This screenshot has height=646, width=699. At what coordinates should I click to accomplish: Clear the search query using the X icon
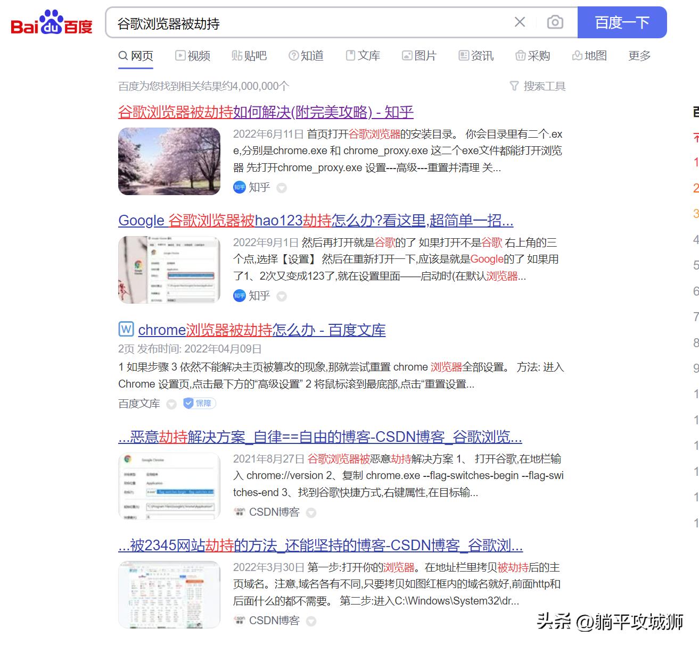519,22
